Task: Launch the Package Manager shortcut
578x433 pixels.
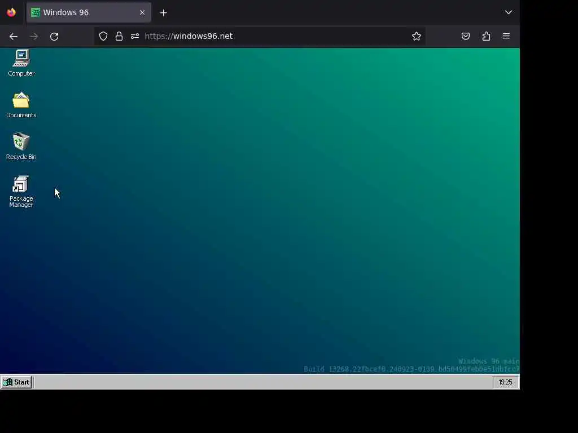Action: (x=21, y=192)
